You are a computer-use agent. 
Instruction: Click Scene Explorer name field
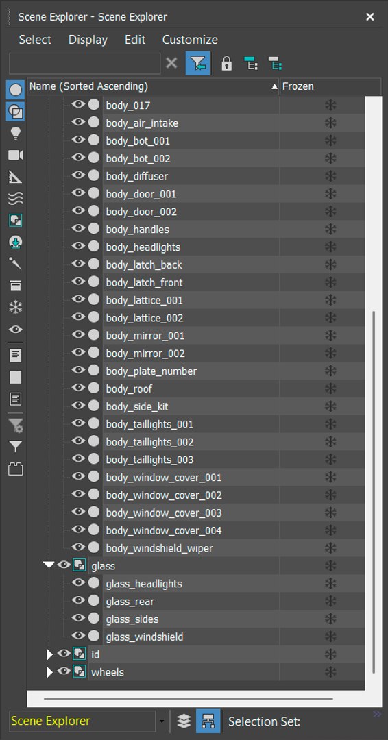click(x=82, y=721)
